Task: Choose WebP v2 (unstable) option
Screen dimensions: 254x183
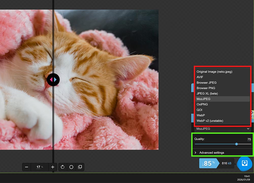Action: point(223,121)
